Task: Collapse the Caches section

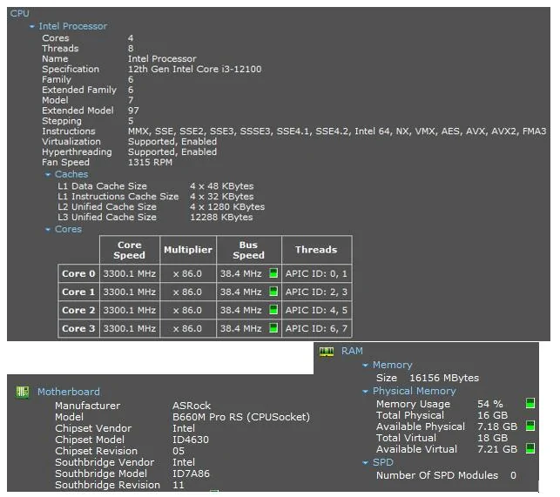Action: click(x=48, y=175)
